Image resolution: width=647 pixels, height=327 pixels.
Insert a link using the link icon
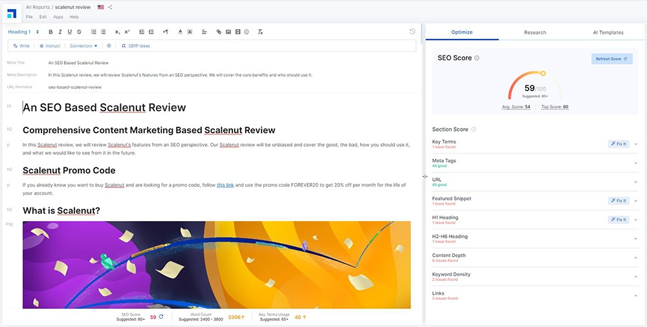pyautogui.click(x=219, y=32)
